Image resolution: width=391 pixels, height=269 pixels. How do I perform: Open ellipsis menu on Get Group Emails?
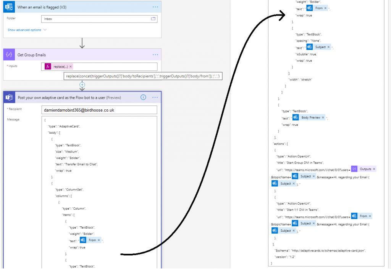[155, 55]
